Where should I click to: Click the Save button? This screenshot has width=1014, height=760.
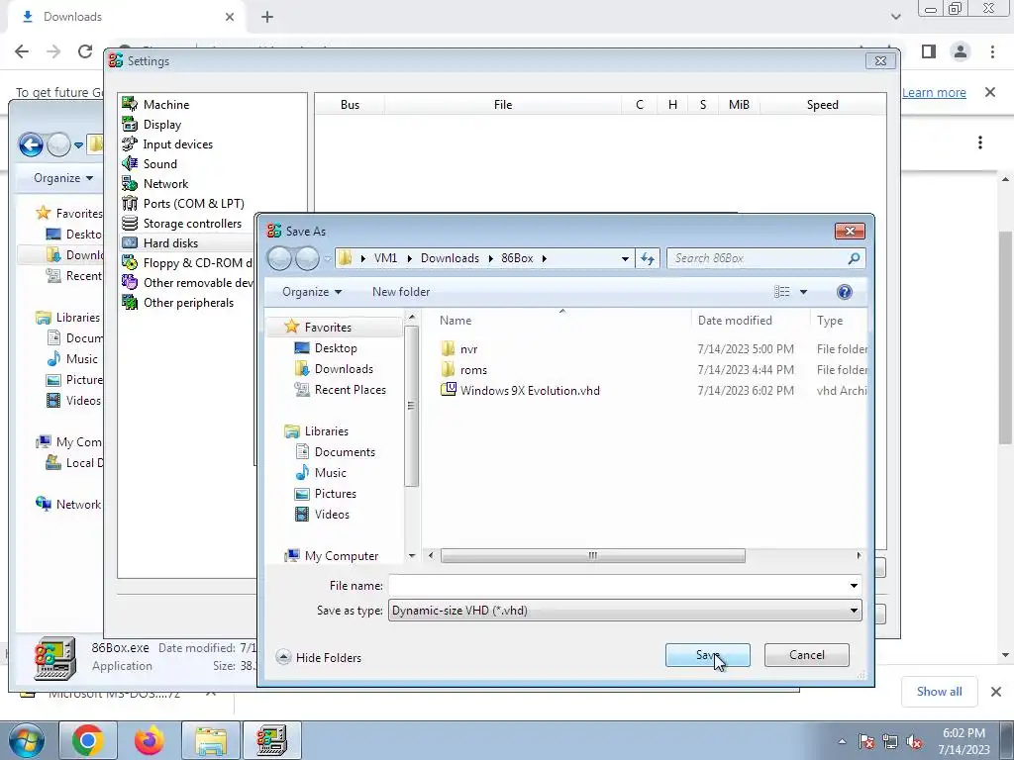(x=707, y=655)
